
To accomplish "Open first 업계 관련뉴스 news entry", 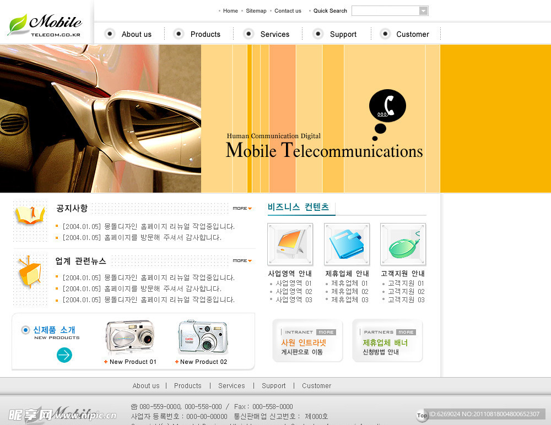I will [149, 278].
